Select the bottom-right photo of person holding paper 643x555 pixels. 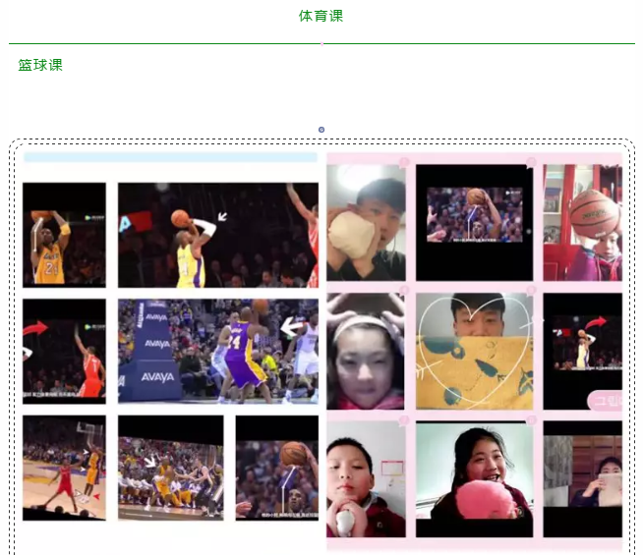click(x=582, y=479)
